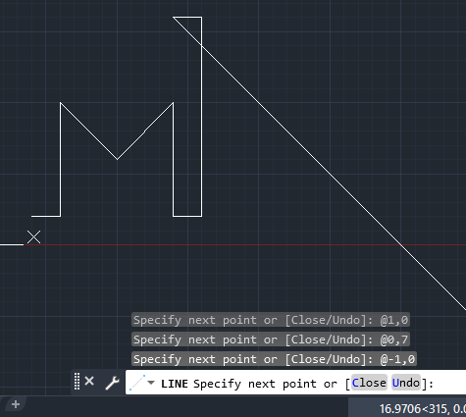Click the small top horizontal segment of tall rectangle

point(187,17)
